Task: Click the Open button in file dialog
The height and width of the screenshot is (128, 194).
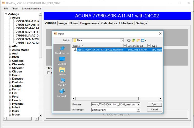Action: pyautogui.click(x=154, y=104)
